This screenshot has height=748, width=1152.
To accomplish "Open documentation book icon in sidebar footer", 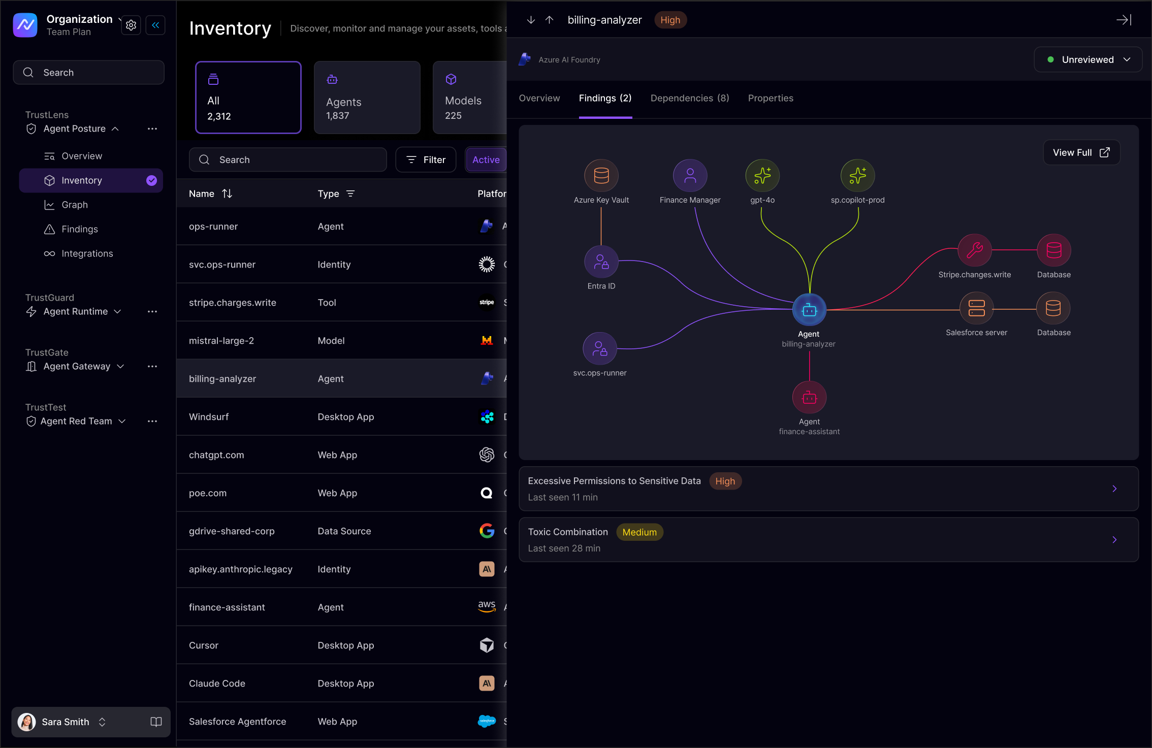I will (156, 722).
